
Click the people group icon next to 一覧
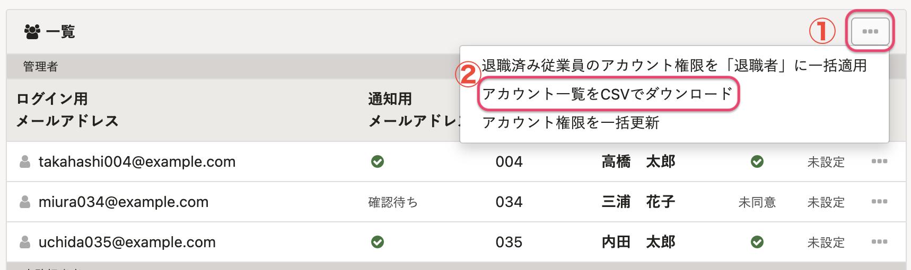click(32, 32)
